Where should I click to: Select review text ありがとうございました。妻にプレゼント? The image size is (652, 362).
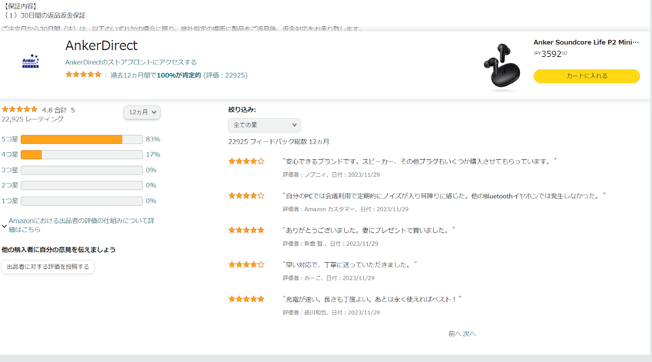[369, 230]
